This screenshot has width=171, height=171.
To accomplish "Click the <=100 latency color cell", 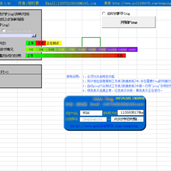I will pos(81,49).
